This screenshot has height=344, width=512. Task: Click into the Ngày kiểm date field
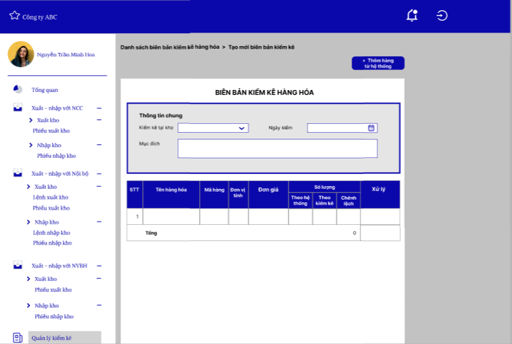click(342, 128)
